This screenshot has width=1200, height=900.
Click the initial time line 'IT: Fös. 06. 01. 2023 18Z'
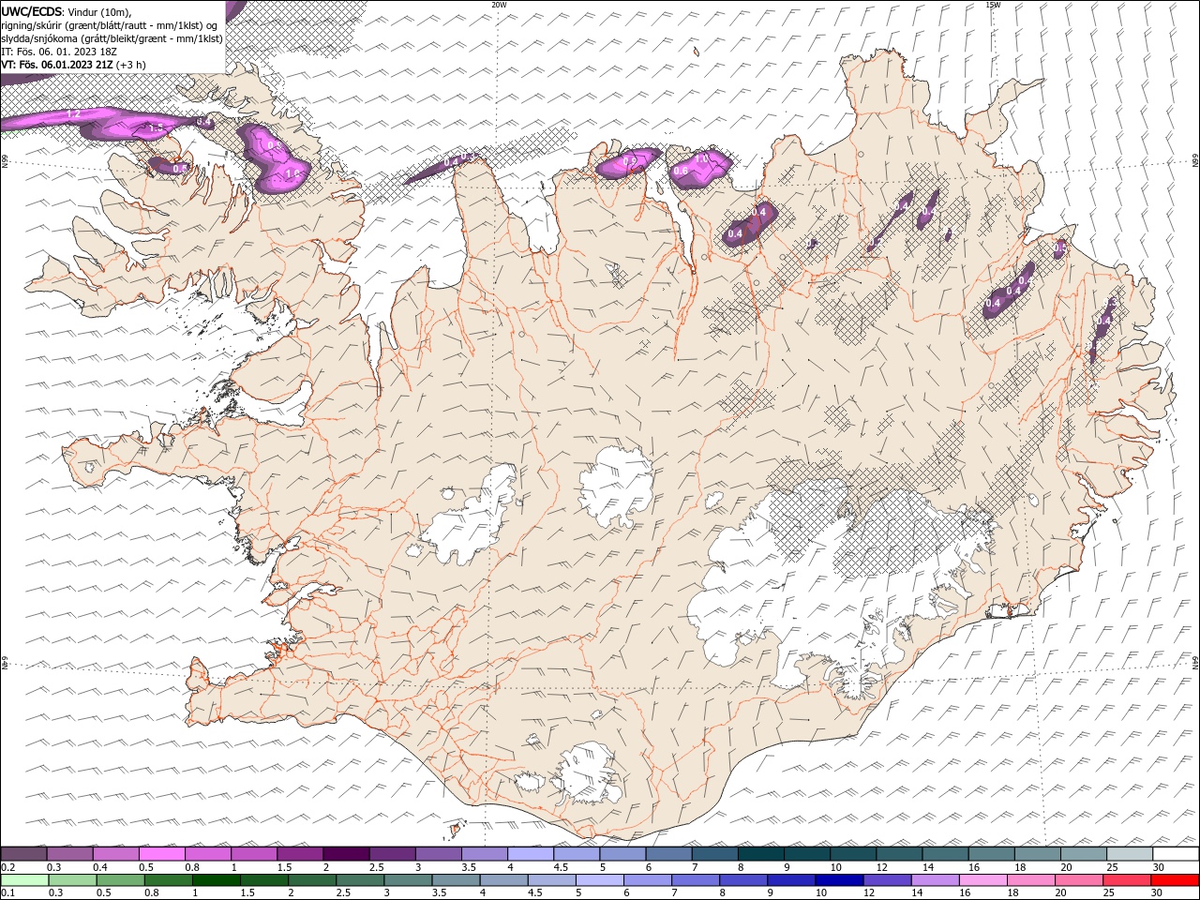(x=59, y=52)
